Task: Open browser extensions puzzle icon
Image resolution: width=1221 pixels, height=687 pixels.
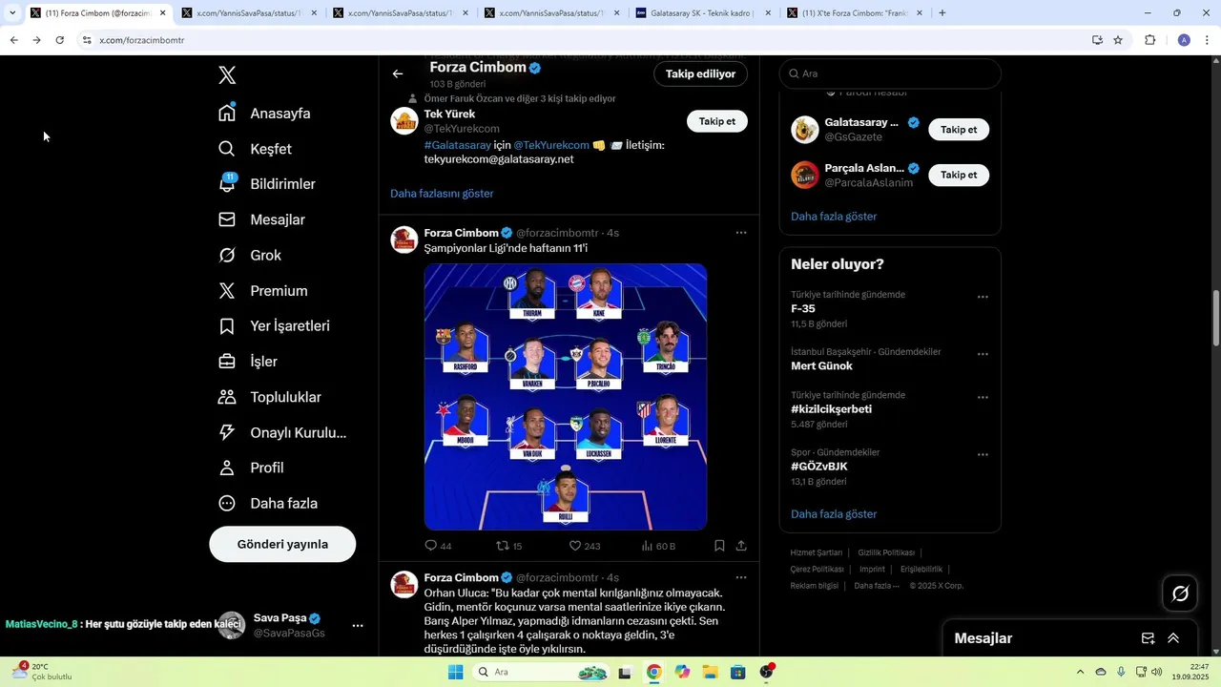Action: click(x=1149, y=40)
